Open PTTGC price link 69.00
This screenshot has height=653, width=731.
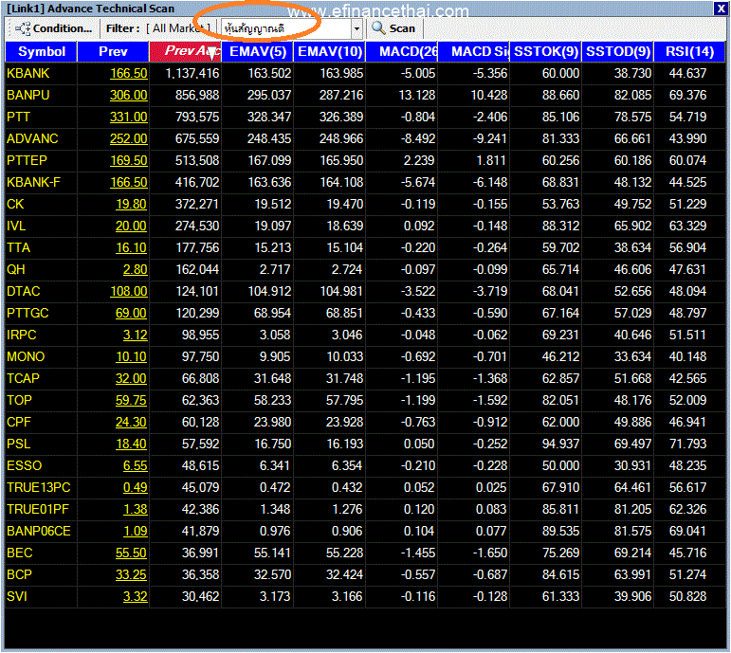tap(132, 313)
